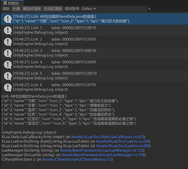The height and width of the screenshot is (169, 188).
Task: Click the info icon of LUA: 5 log
Action: [7, 76]
